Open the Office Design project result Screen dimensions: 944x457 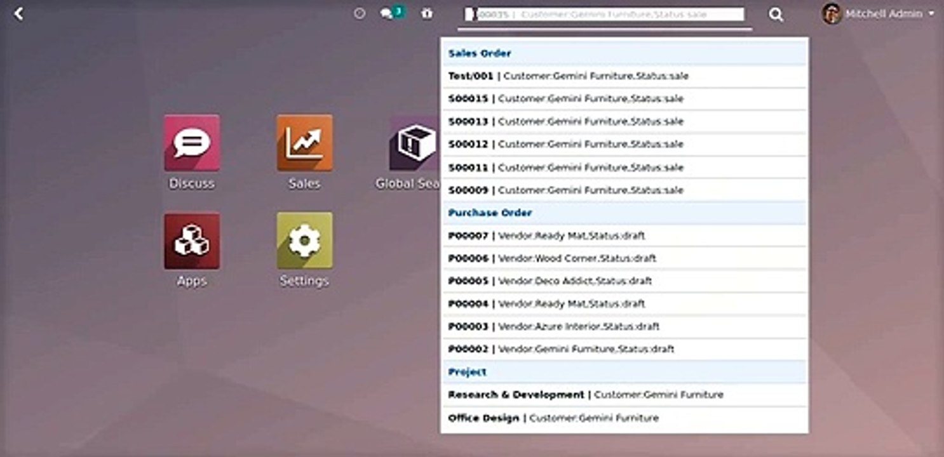point(624,418)
